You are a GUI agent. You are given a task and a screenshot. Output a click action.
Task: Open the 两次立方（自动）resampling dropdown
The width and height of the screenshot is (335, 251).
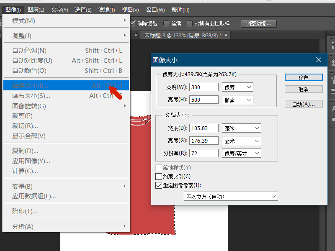point(231,196)
